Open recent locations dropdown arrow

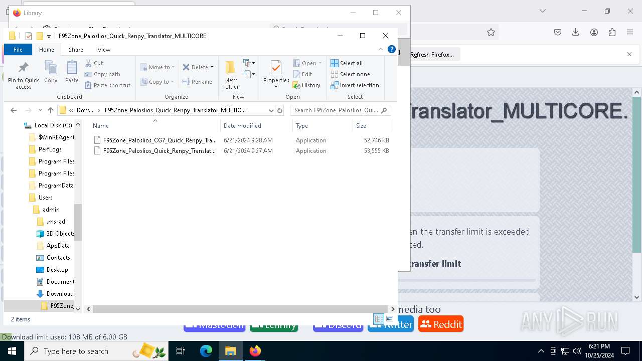40,110
